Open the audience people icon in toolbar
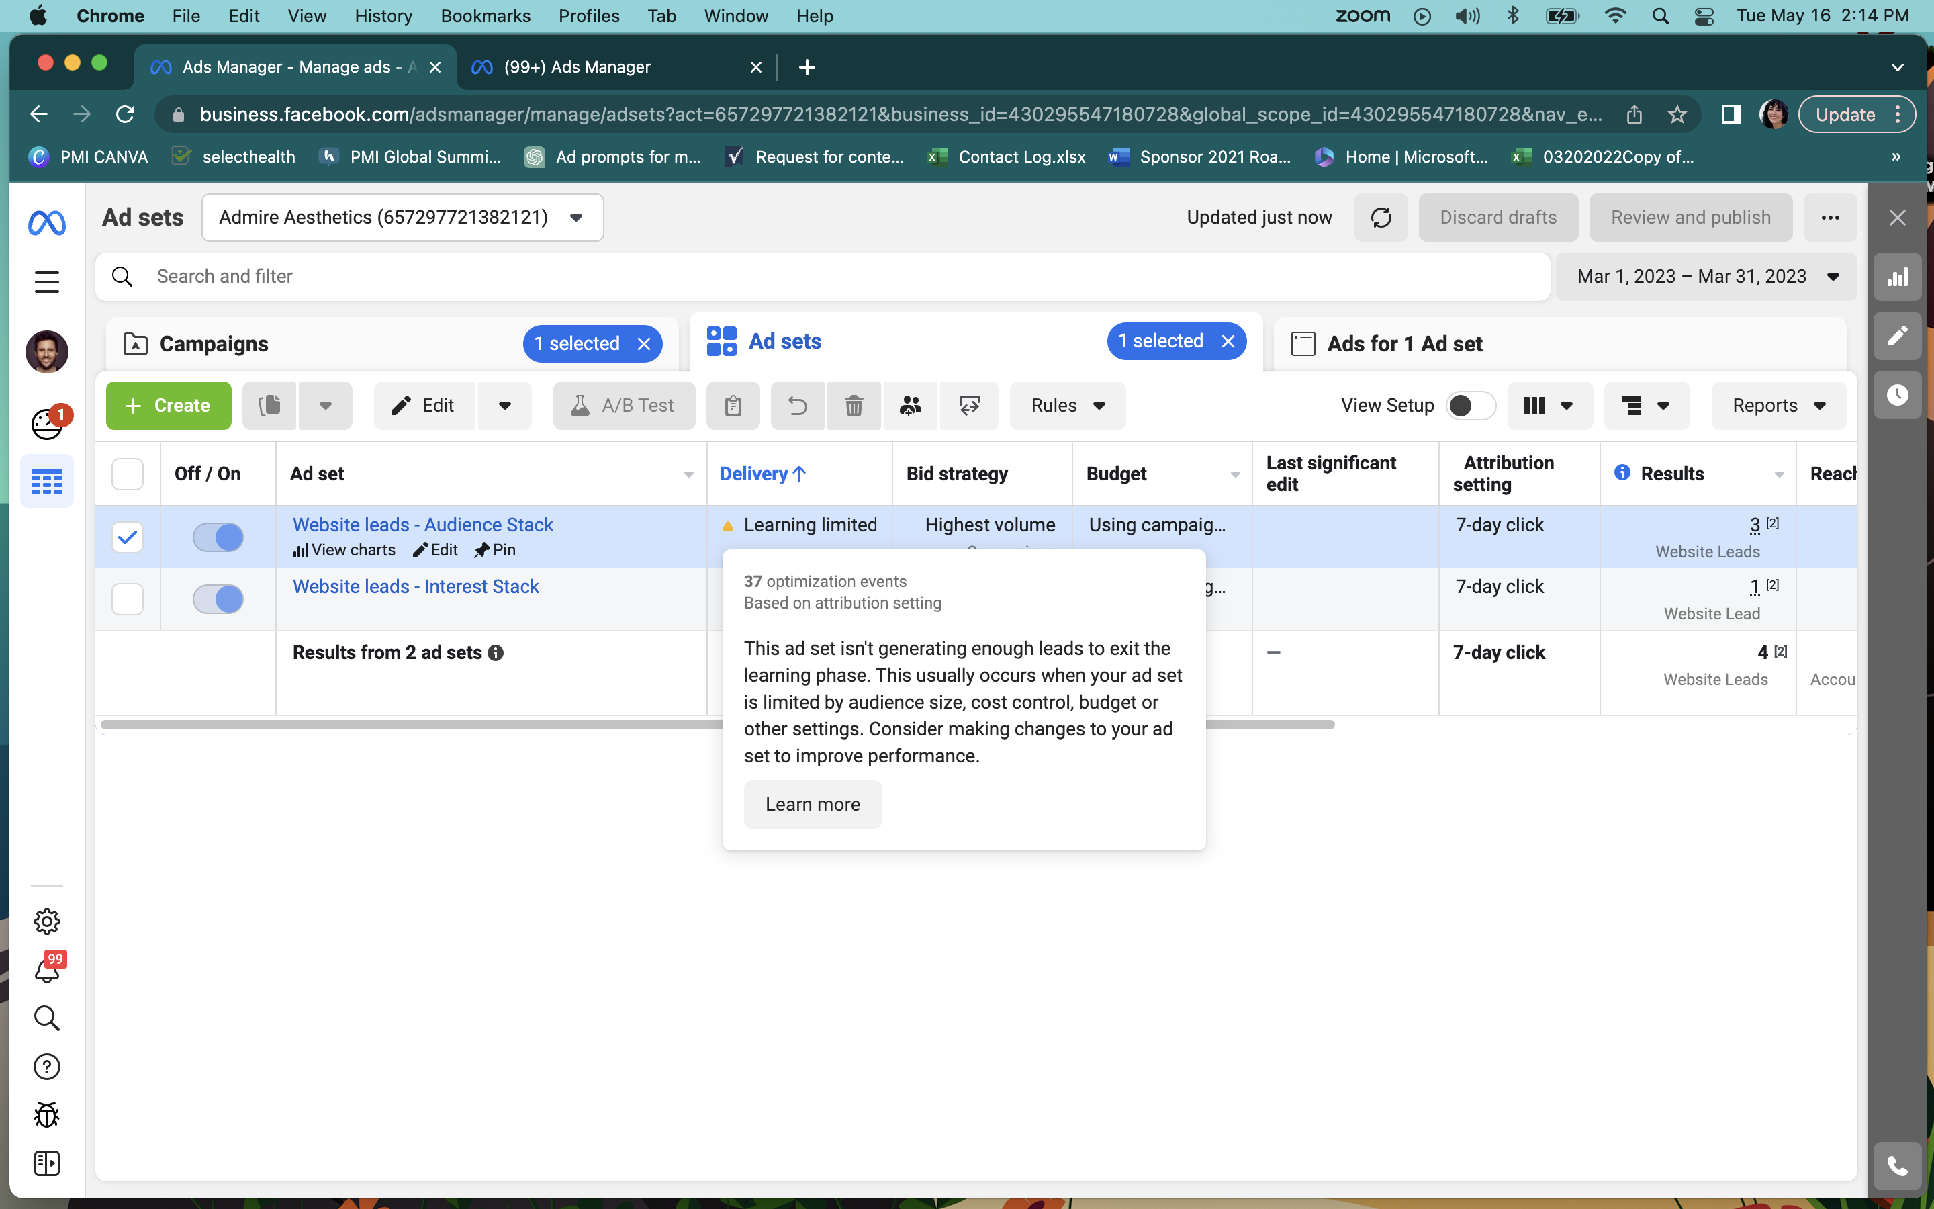Image resolution: width=1934 pixels, height=1209 pixels. click(x=911, y=406)
